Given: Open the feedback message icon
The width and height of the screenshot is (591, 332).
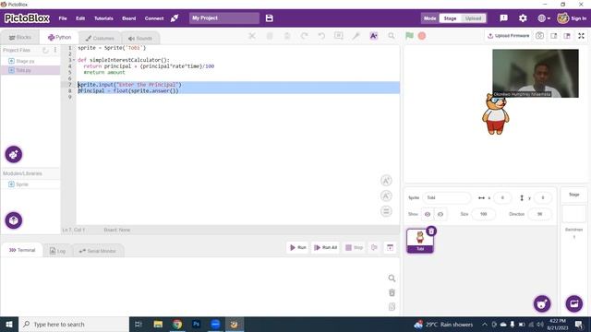Looking at the screenshot, I should [503, 18].
